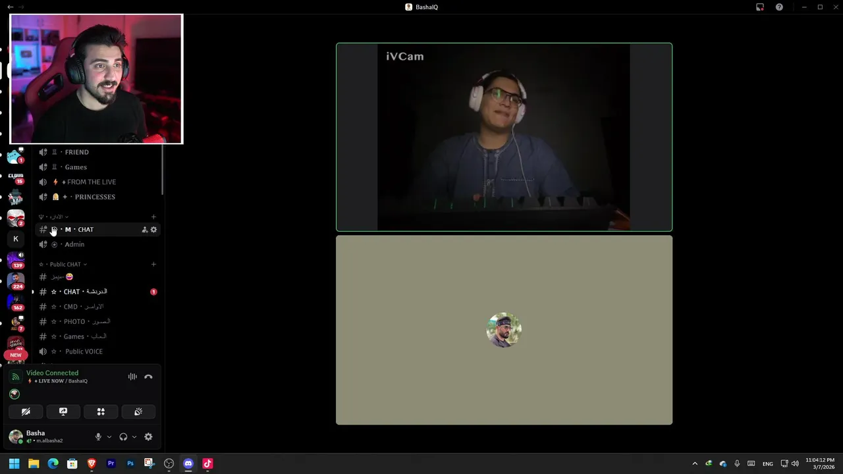Add channel to الاداره category
This screenshot has width=843, height=474.
[x=153, y=217]
